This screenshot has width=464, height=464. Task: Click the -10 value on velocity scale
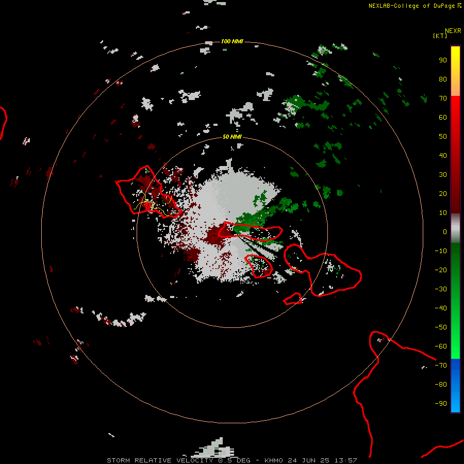[441, 251]
